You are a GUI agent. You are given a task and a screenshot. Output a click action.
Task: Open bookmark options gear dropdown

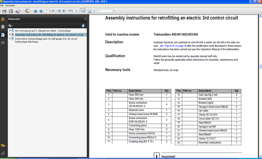10,26
